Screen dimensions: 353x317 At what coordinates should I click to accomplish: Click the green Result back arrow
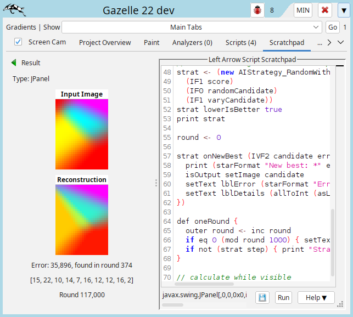pos(14,63)
